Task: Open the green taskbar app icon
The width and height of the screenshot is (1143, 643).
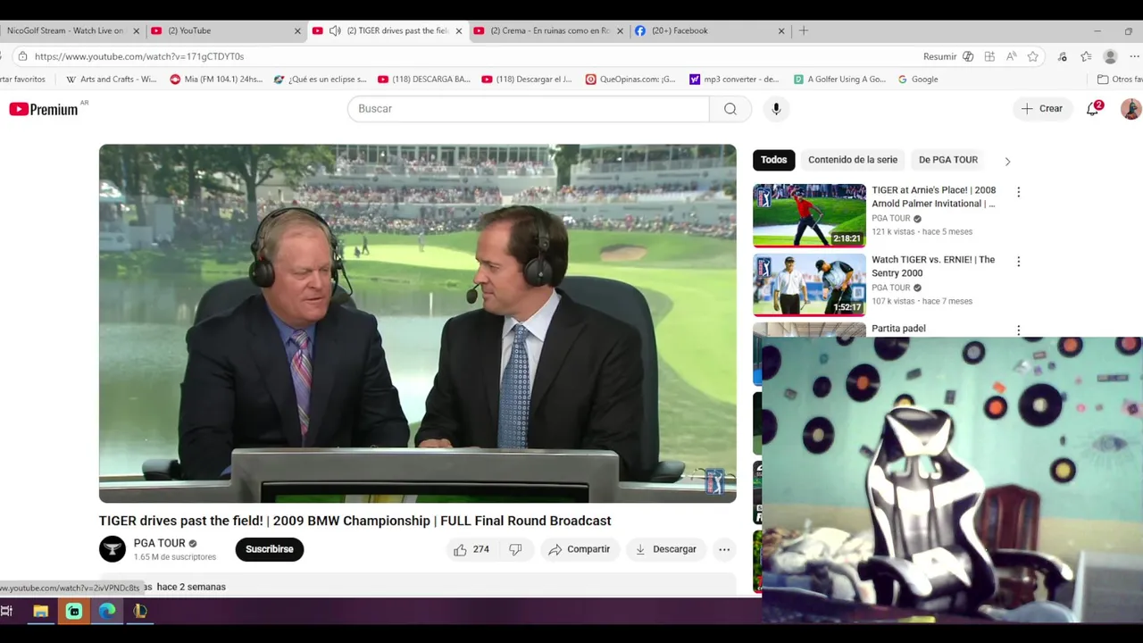Action: tap(74, 612)
